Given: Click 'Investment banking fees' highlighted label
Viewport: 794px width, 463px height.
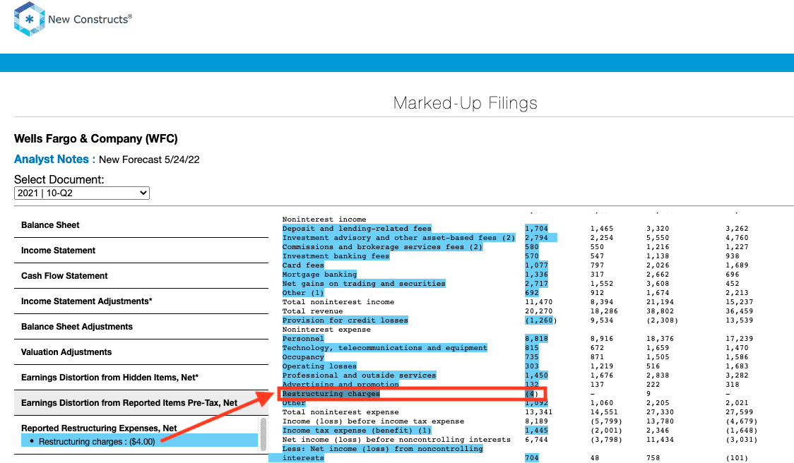Looking at the screenshot, I should (336, 256).
